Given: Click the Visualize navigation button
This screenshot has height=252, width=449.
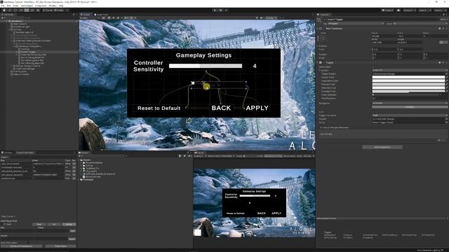Looking at the screenshot, I should (x=410, y=107).
